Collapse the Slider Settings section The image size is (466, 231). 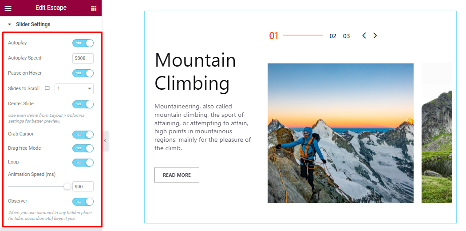(10, 24)
